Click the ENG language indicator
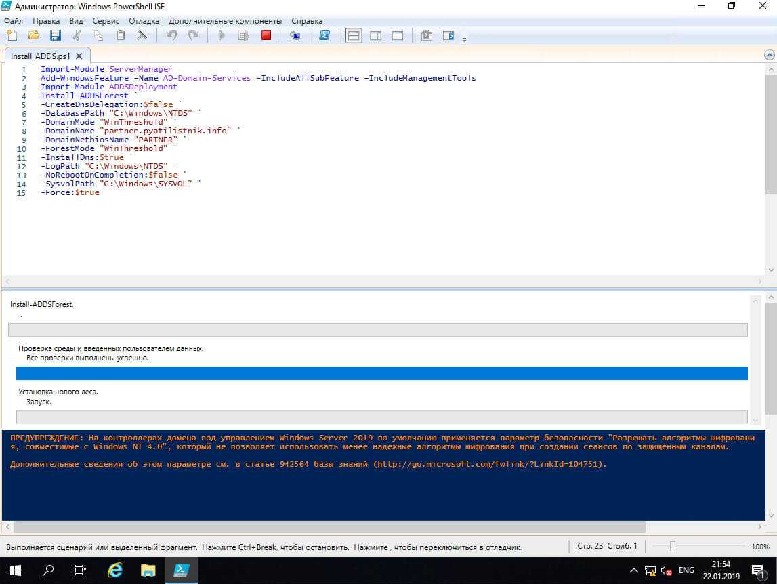The width and height of the screenshot is (777, 584). point(686,570)
